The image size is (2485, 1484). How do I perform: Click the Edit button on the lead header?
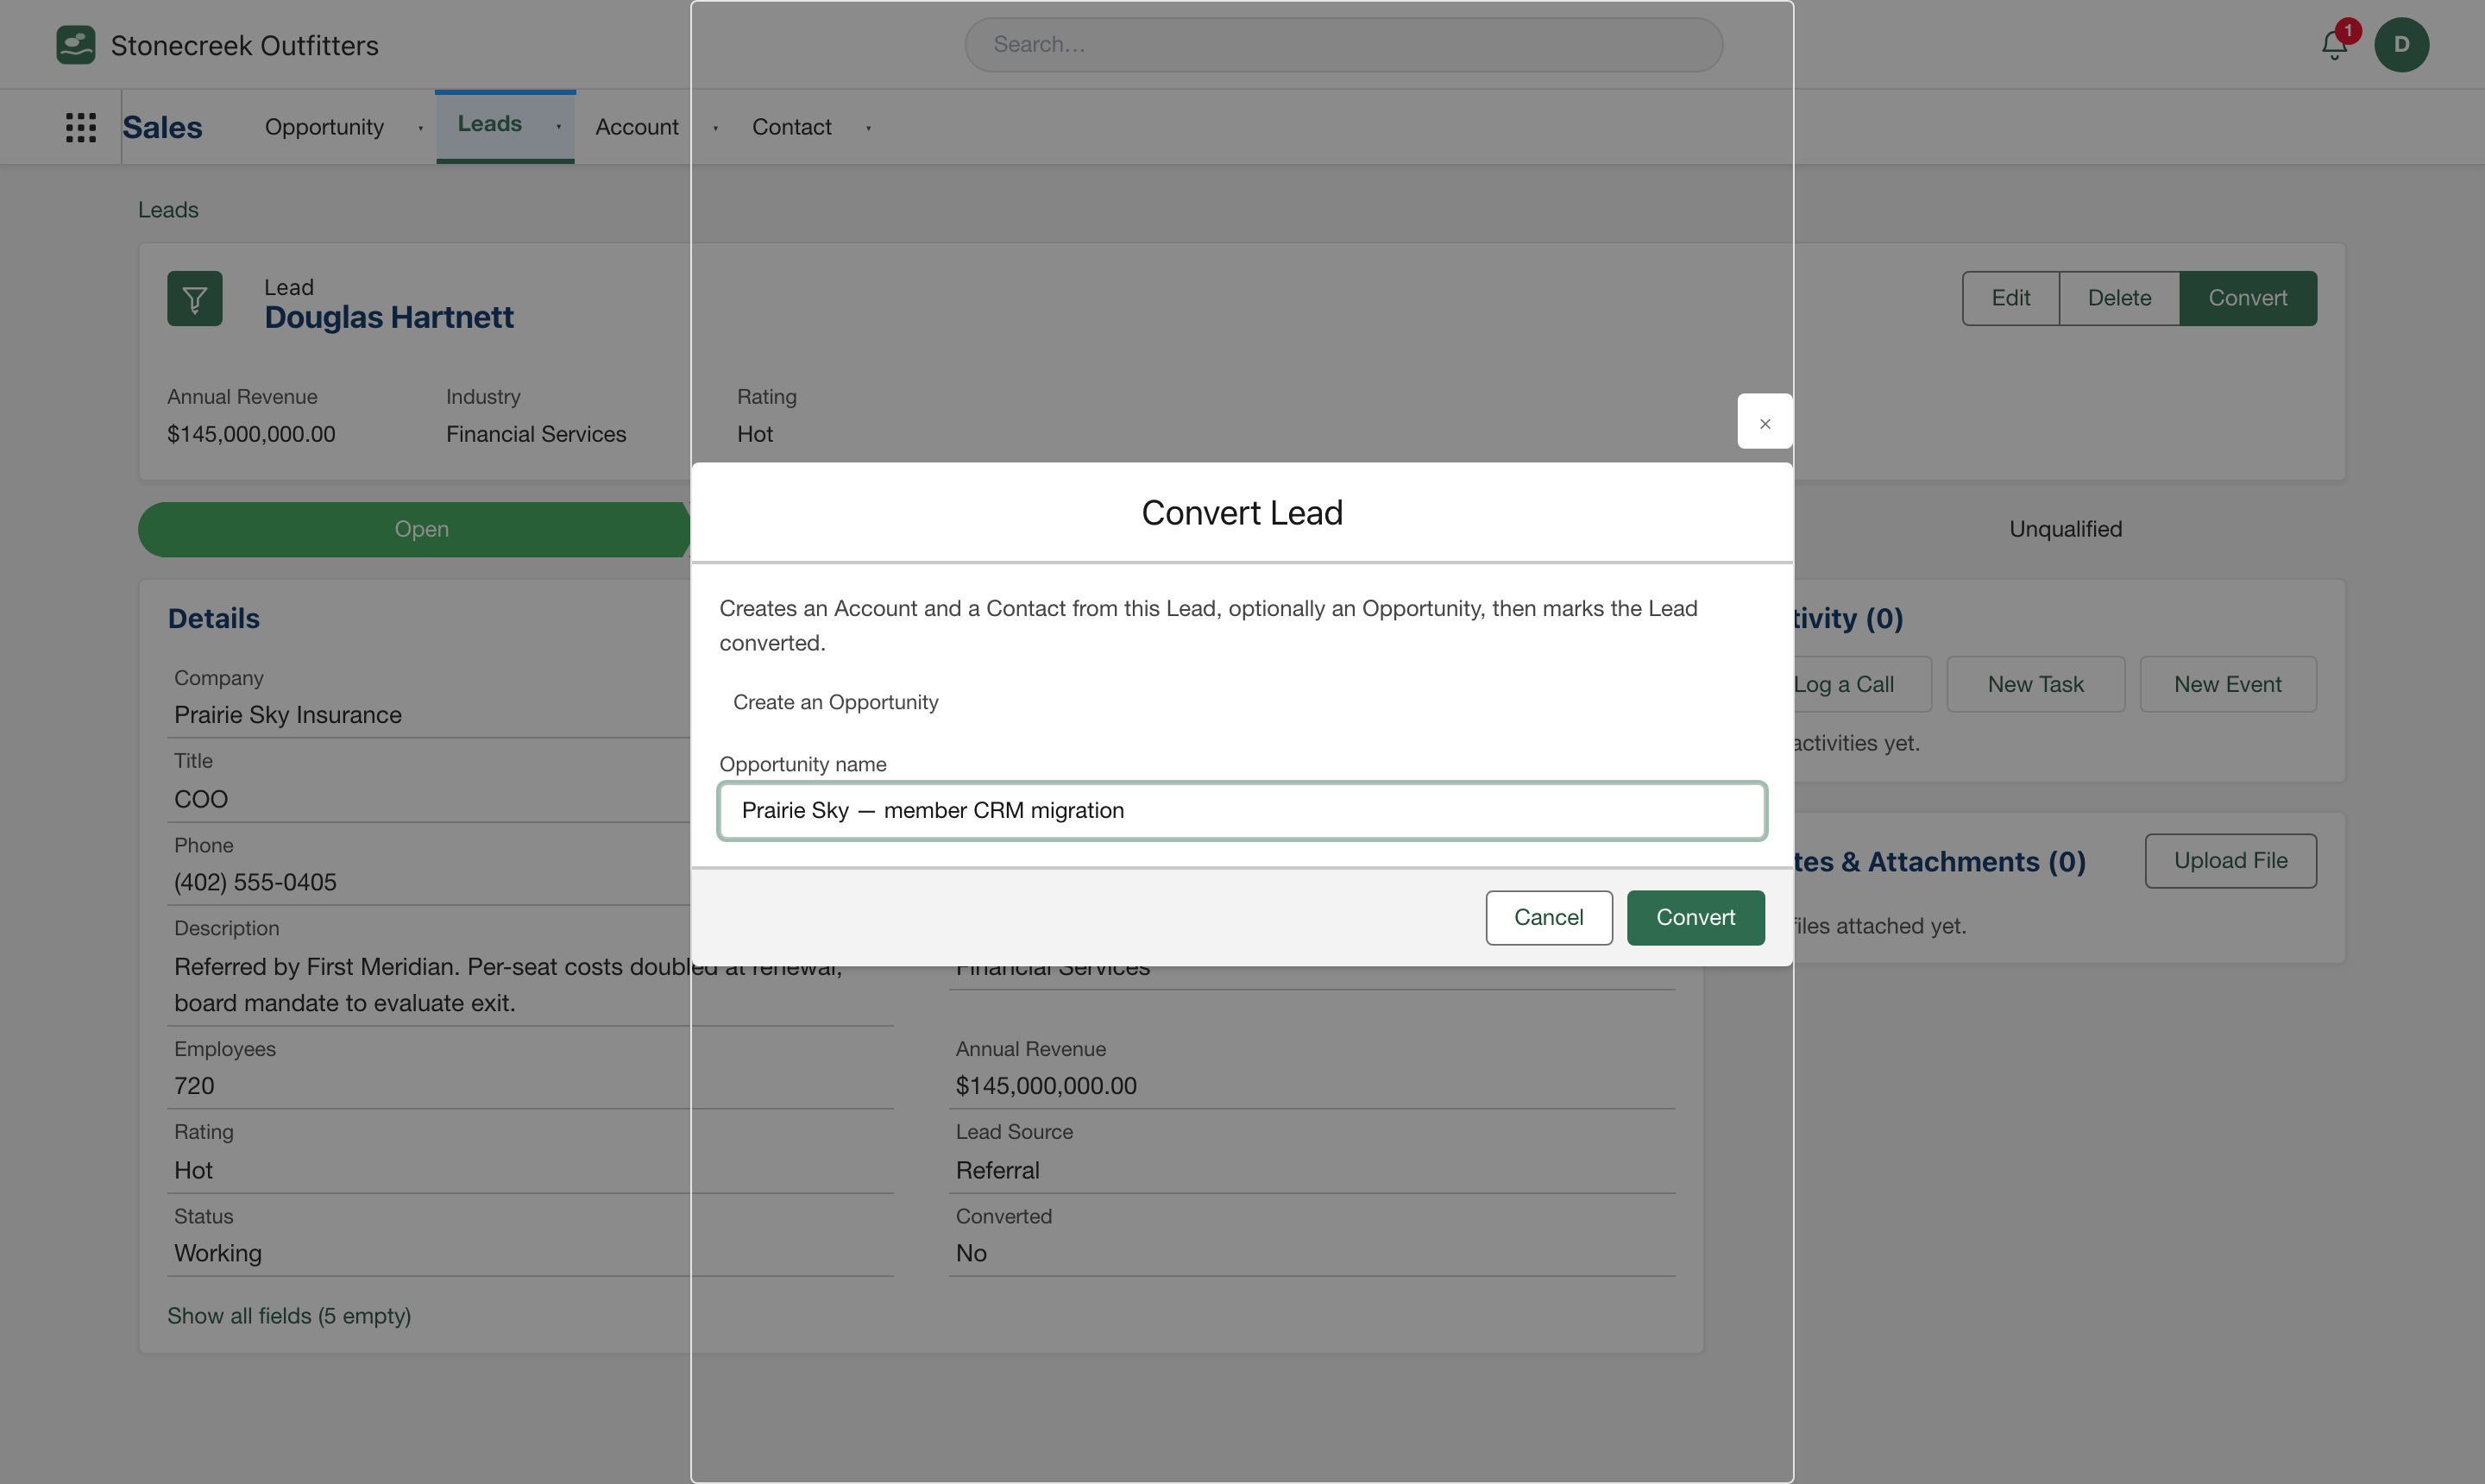pos(2010,298)
